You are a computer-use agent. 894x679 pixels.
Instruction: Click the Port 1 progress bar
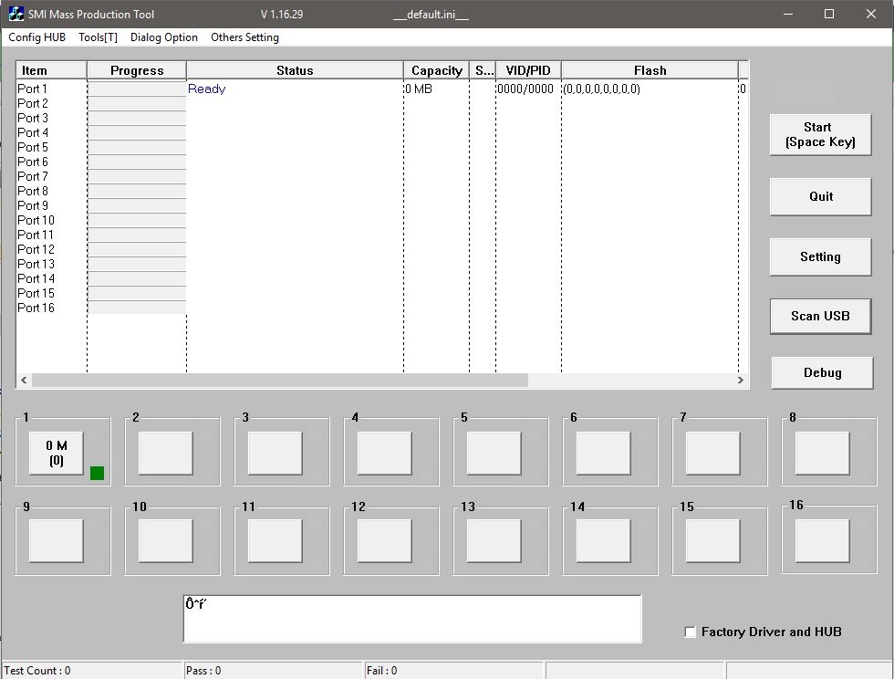137,89
